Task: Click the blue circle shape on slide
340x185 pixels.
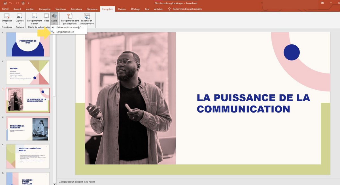Action: click(292, 52)
